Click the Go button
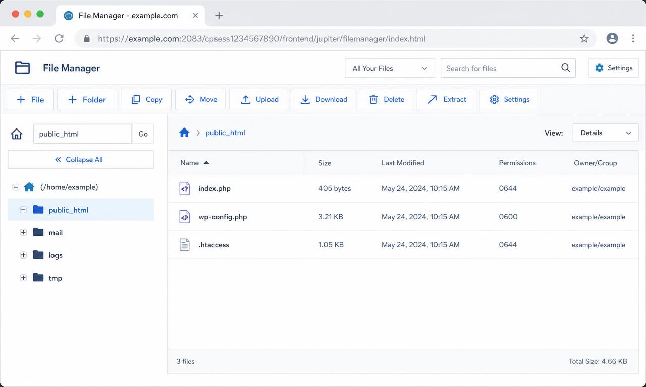Screen dimensions: 646x387 coord(143,134)
